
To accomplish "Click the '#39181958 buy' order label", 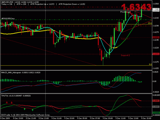I will (8, 18).
